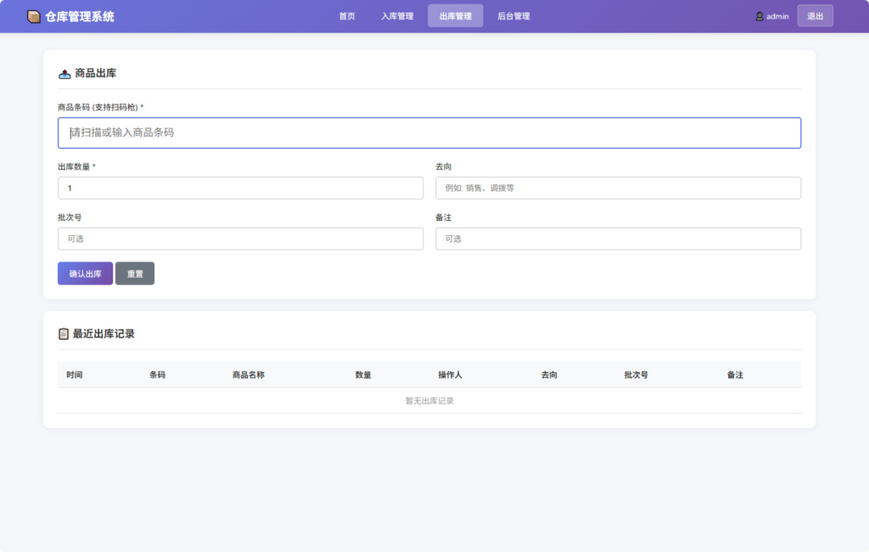Viewport: 869px width, 552px height.
Task: Click the 商品名称 column header
Action: point(249,375)
